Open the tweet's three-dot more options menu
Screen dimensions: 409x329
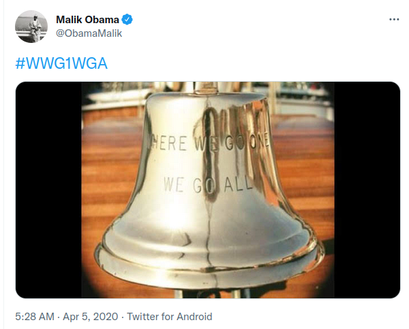394,20
